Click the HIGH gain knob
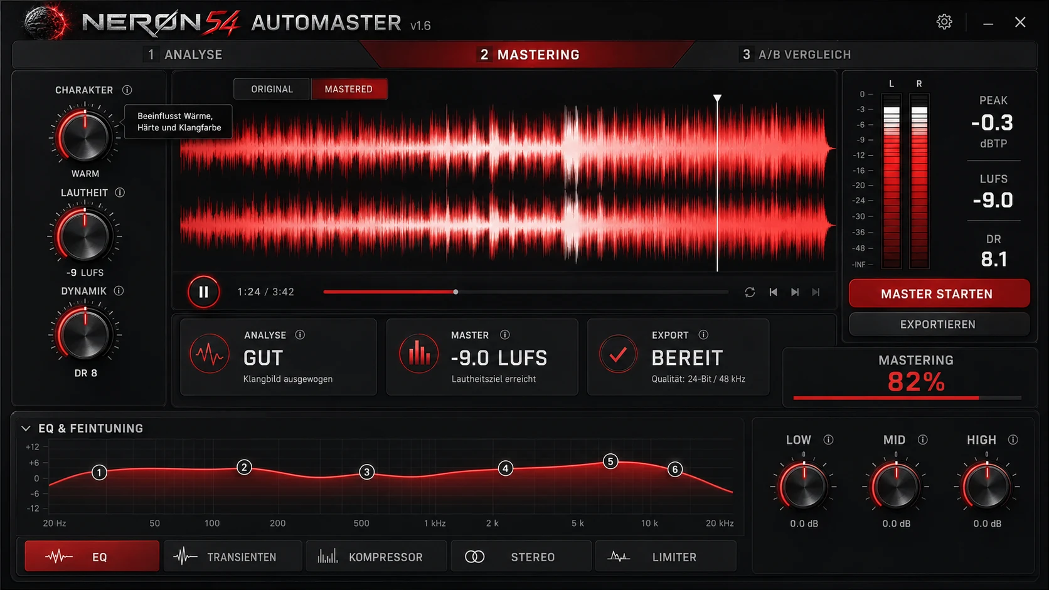The width and height of the screenshot is (1049, 590). click(x=987, y=486)
